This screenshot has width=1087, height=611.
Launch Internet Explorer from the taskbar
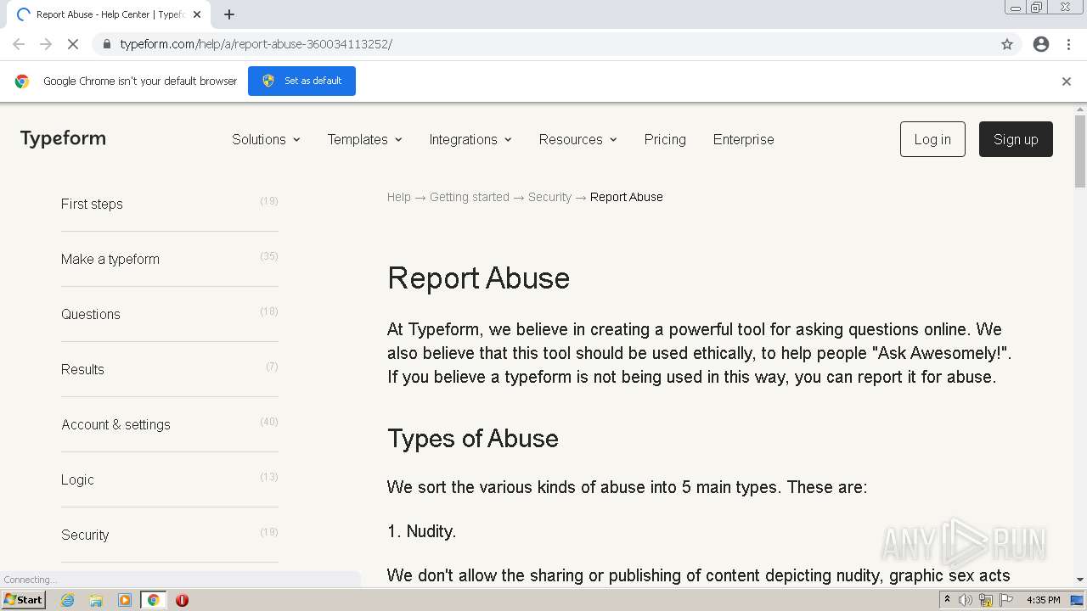(x=67, y=600)
